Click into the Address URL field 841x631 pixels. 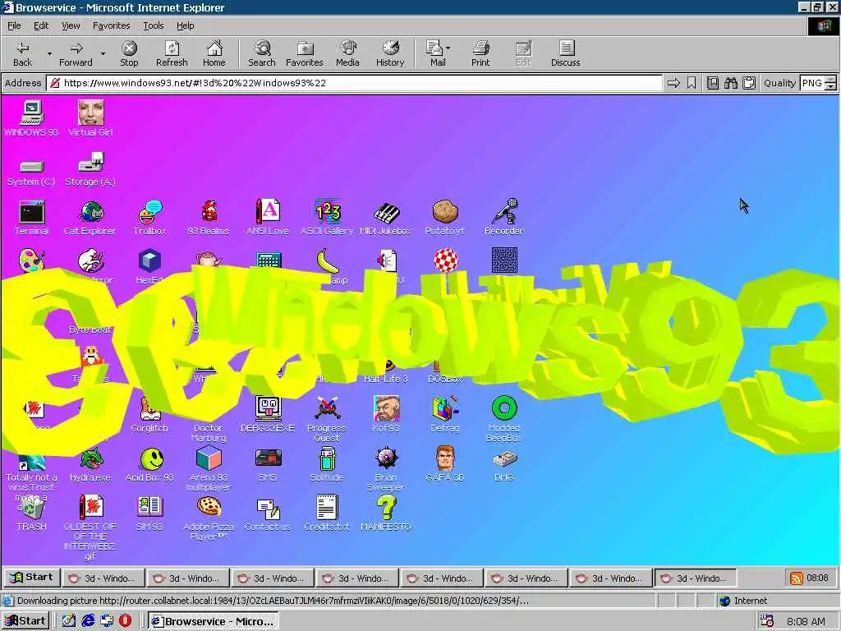click(x=356, y=83)
